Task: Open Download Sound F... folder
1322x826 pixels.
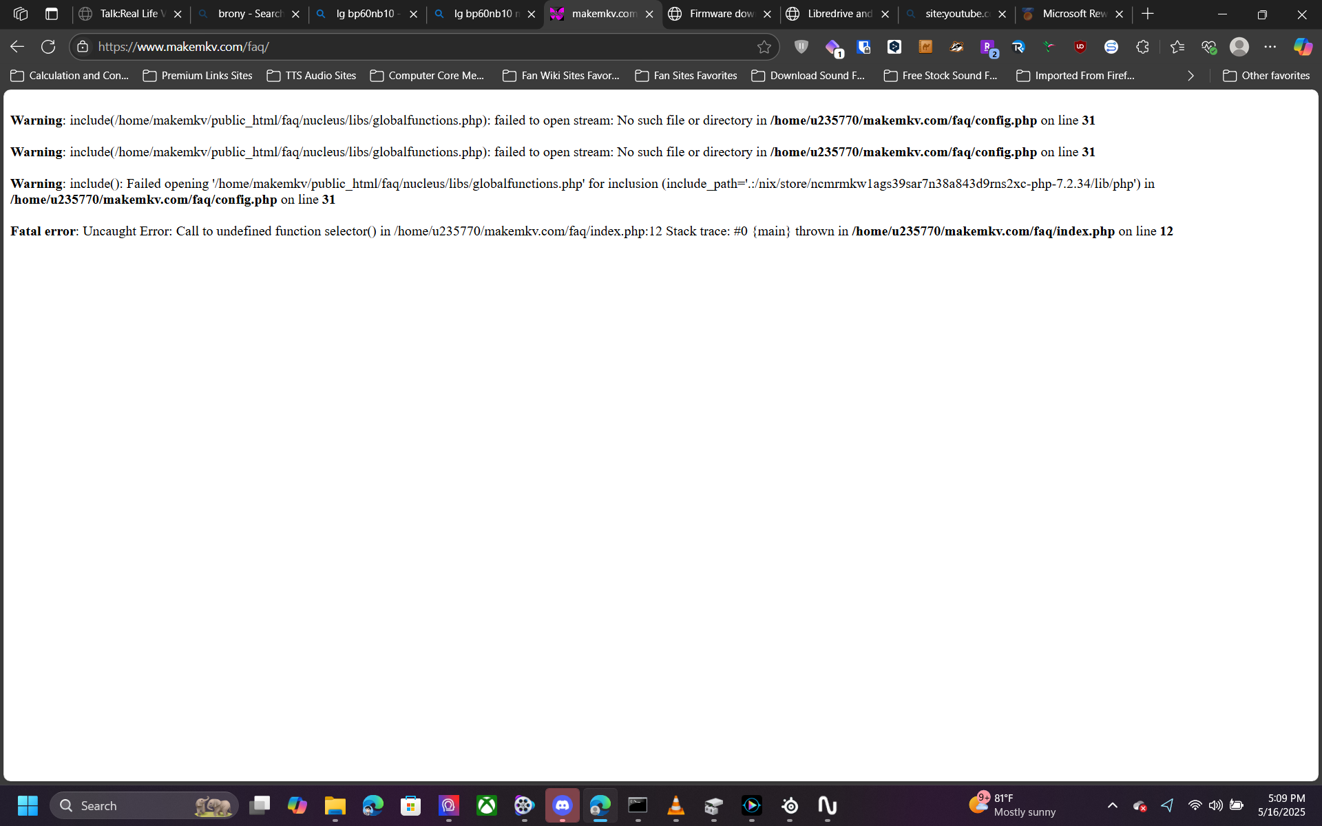Action: point(808,76)
